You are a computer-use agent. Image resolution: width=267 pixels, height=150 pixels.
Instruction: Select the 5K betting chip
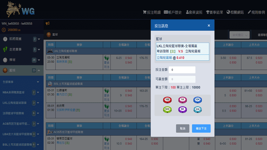(x=182, y=110)
